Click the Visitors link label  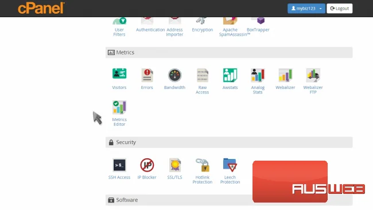point(119,88)
